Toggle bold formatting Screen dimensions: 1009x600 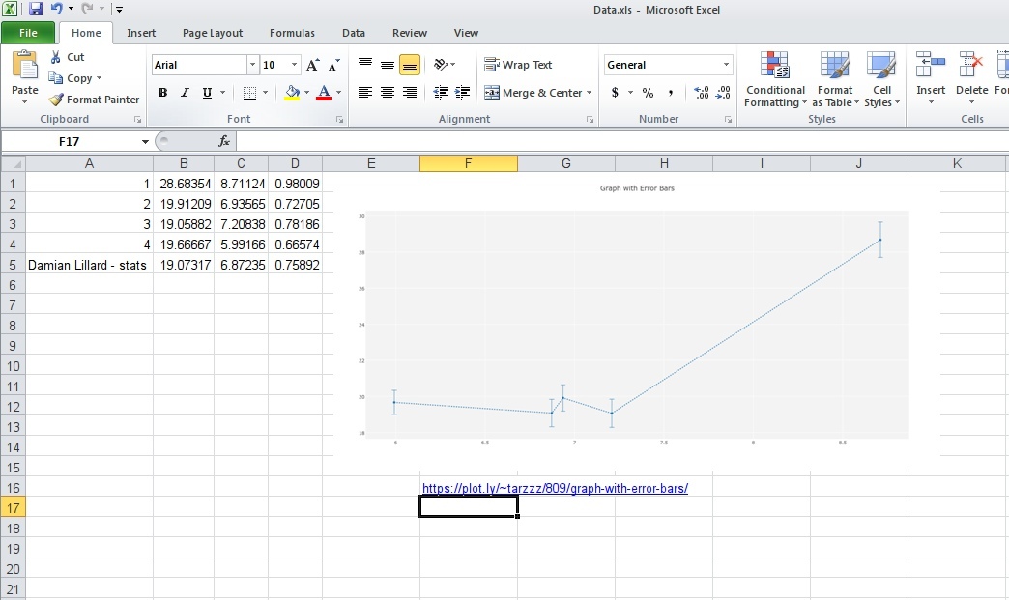[x=162, y=93]
